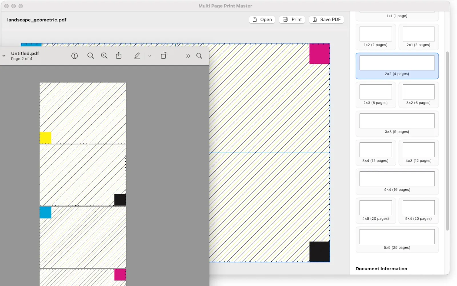Viewport: 457px width, 286px height.
Task: Click the Print button
Action: (292, 19)
